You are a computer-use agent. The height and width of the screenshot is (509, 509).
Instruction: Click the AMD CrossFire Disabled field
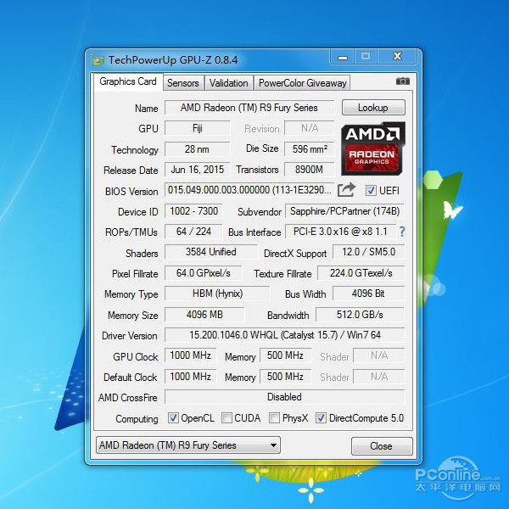click(285, 397)
